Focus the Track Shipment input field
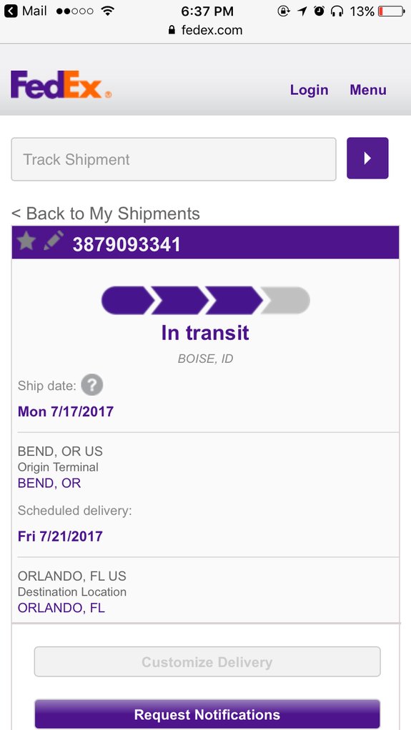The height and width of the screenshot is (730, 411). [174, 159]
